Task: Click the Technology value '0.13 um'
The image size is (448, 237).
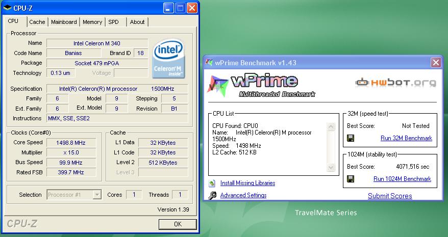Action: point(61,73)
